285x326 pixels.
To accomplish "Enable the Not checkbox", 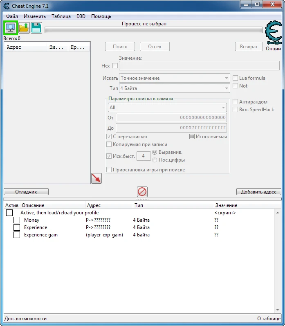I will pos(235,85).
